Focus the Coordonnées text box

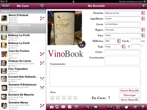123,61
